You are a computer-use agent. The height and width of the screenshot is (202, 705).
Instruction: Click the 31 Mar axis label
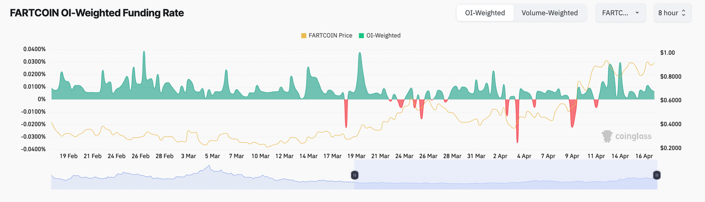pyautogui.click(x=476, y=156)
